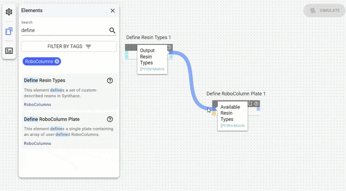Select the Define RoboColumn Plate element title
346x191 pixels.
[x=52, y=119]
